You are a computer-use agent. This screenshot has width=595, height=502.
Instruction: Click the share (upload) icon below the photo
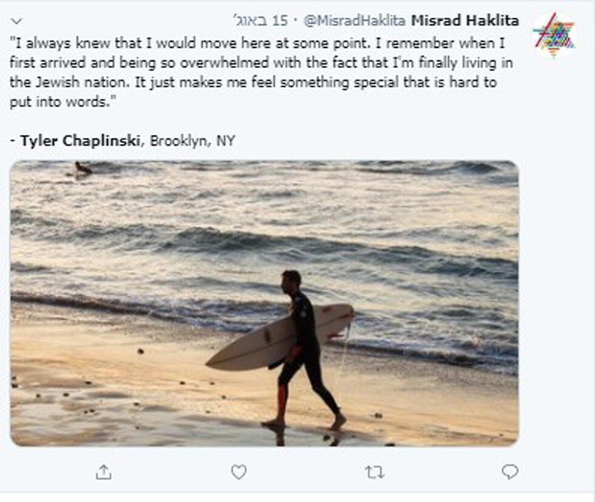coord(104,472)
